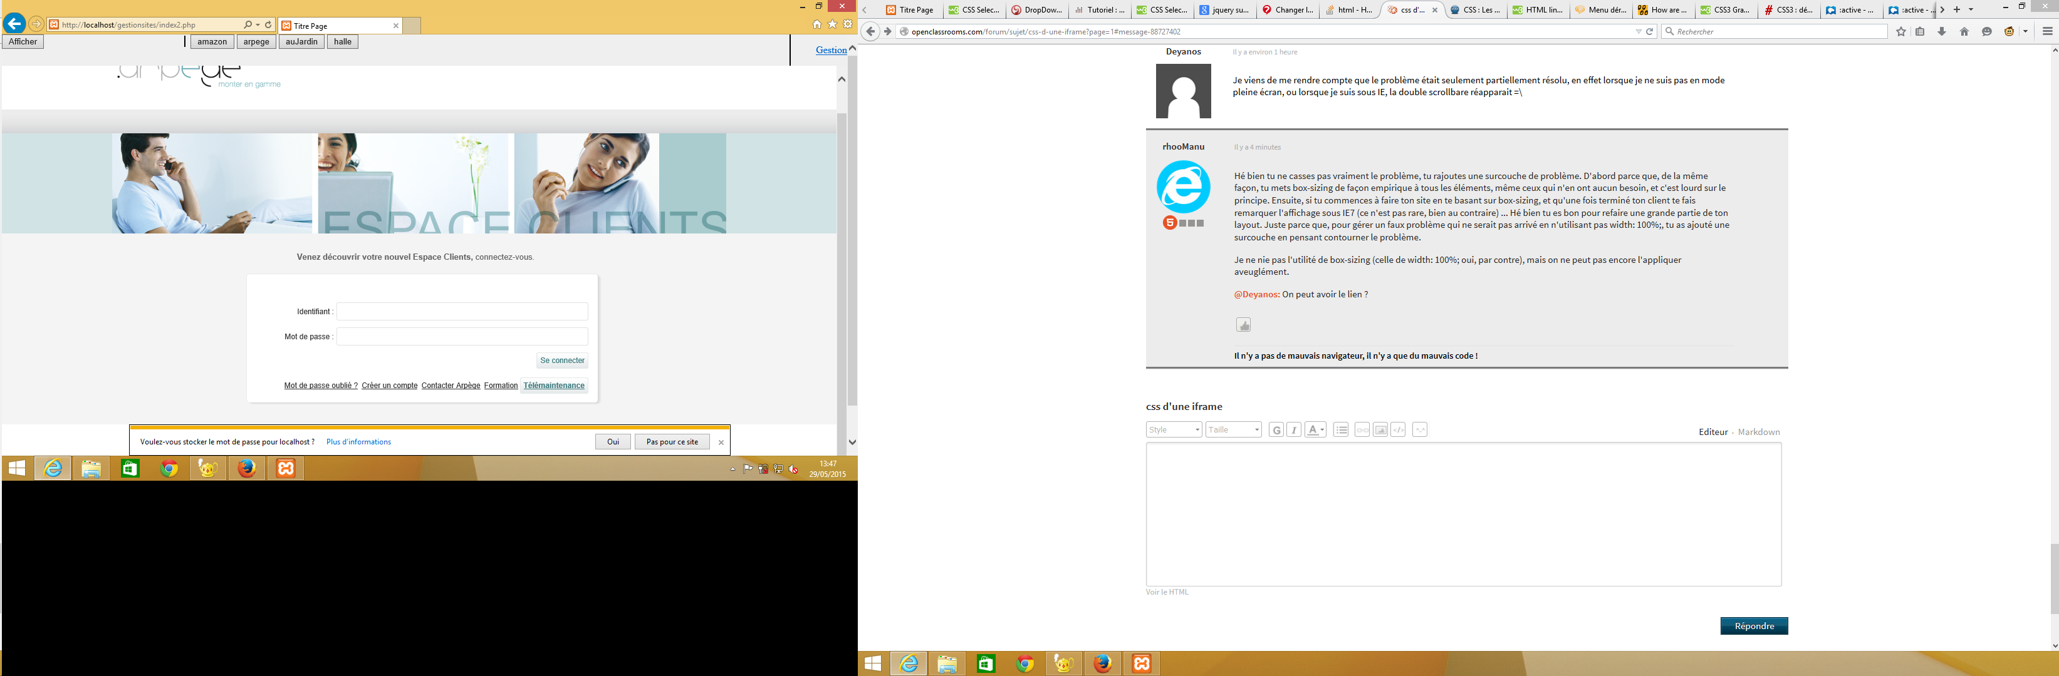Viewport: 2059px width, 676px height.
Task: Open the text color dropdown arrow
Action: click(x=1322, y=429)
